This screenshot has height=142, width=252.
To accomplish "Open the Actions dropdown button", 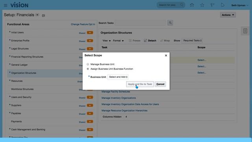I will 228,15.
